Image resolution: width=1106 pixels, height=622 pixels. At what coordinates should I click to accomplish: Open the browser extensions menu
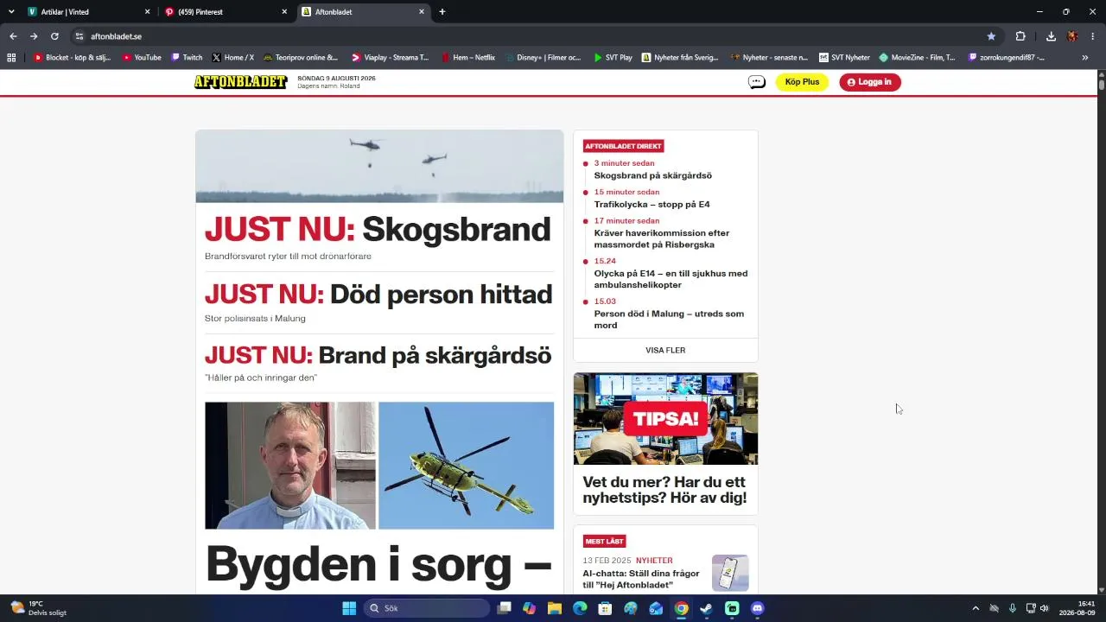(x=1020, y=36)
